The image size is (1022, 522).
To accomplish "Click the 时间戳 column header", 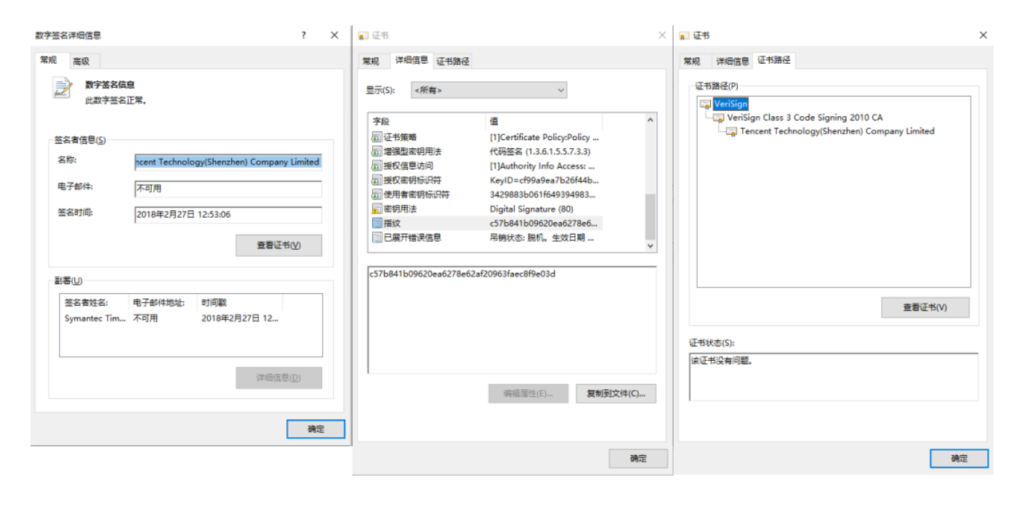I will pos(240,303).
